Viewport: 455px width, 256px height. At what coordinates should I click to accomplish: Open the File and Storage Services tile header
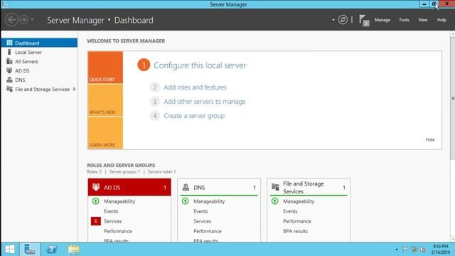pyautogui.click(x=309, y=187)
